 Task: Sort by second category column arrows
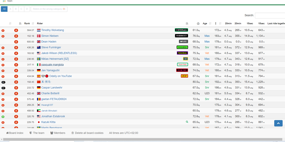[x=20, y=23]
